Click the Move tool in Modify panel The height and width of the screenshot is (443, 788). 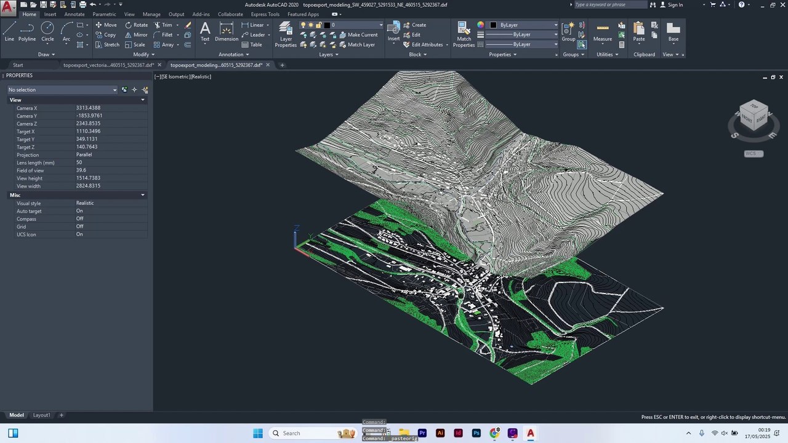(105, 25)
